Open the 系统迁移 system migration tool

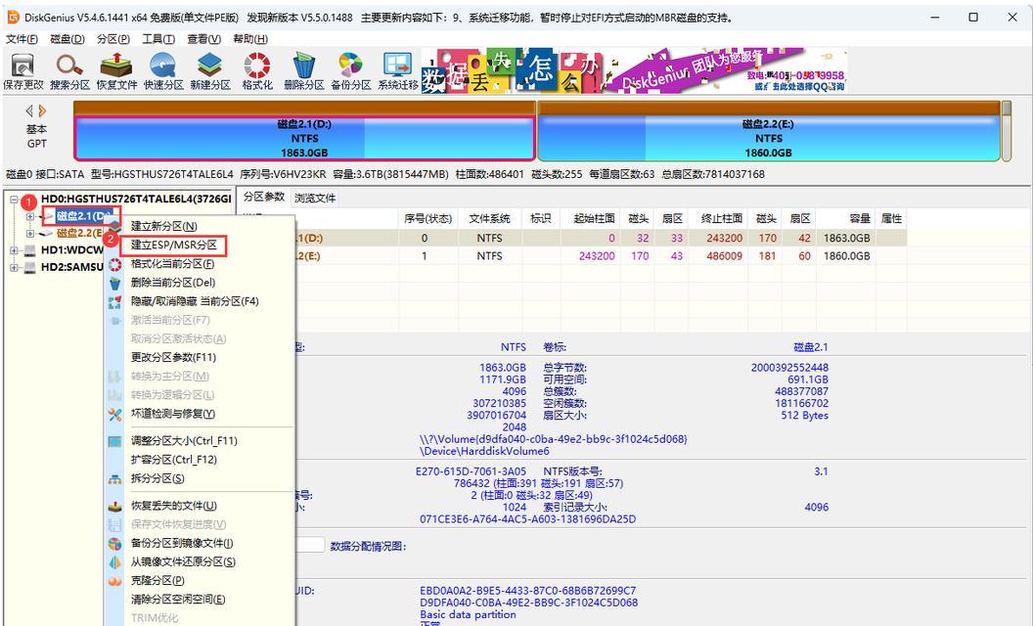click(x=398, y=71)
